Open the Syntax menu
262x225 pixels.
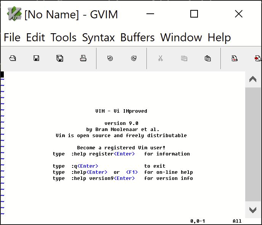(98, 37)
